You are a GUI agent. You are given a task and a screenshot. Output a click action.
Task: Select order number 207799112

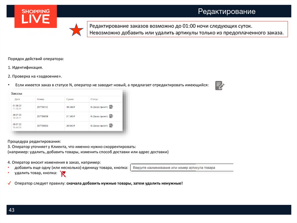(x=42, y=107)
